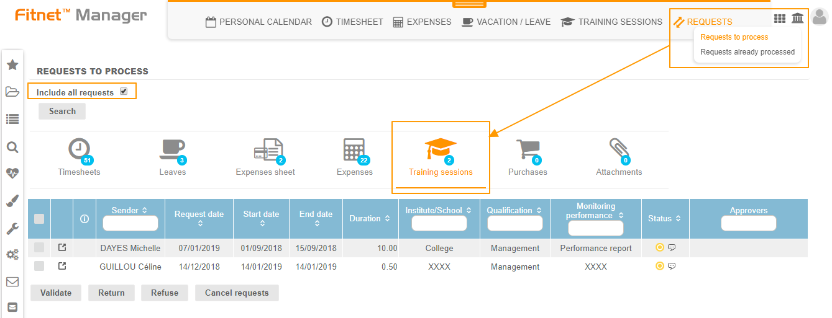Image resolution: width=832 pixels, height=318 pixels.
Task: Open the TIMESHEET menu item
Action: 352,22
